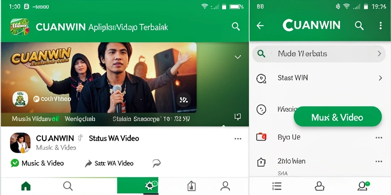This screenshot has width=391, height=195.
Task: Tap the Bluetooth icon in right status bar
Action: point(338,7)
